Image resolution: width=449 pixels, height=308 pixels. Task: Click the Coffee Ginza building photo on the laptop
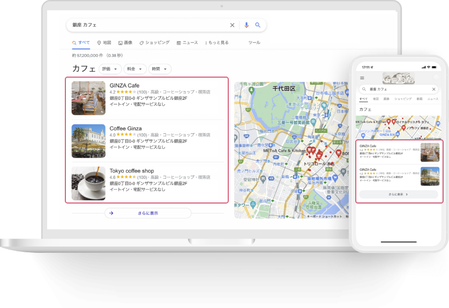(x=88, y=141)
